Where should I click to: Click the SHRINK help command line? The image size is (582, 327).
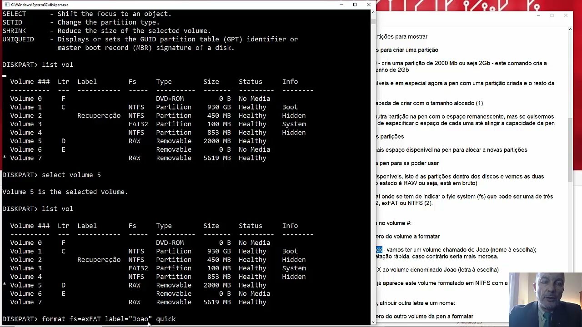click(106, 31)
